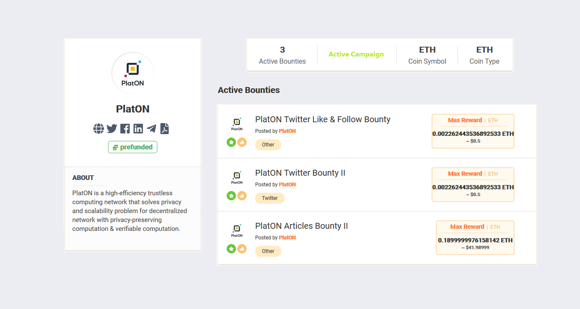
Task: Click PlatON poster link under Twitter Bounty II
Action: (287, 185)
